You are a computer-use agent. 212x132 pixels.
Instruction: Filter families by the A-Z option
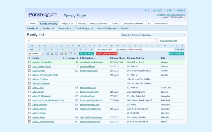click(x=32, y=45)
